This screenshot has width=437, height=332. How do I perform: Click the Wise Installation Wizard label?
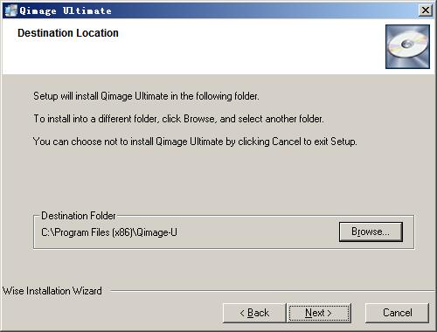(x=52, y=291)
